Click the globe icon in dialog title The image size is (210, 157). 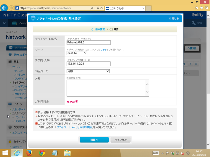pos(33,18)
